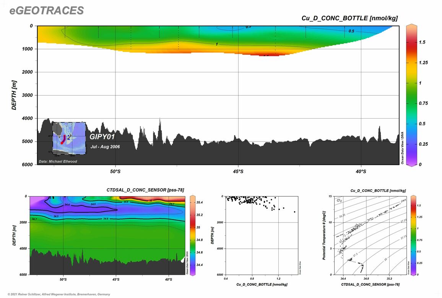
Task: Open the GIPY01 inset cruise map
Action: pos(69,138)
